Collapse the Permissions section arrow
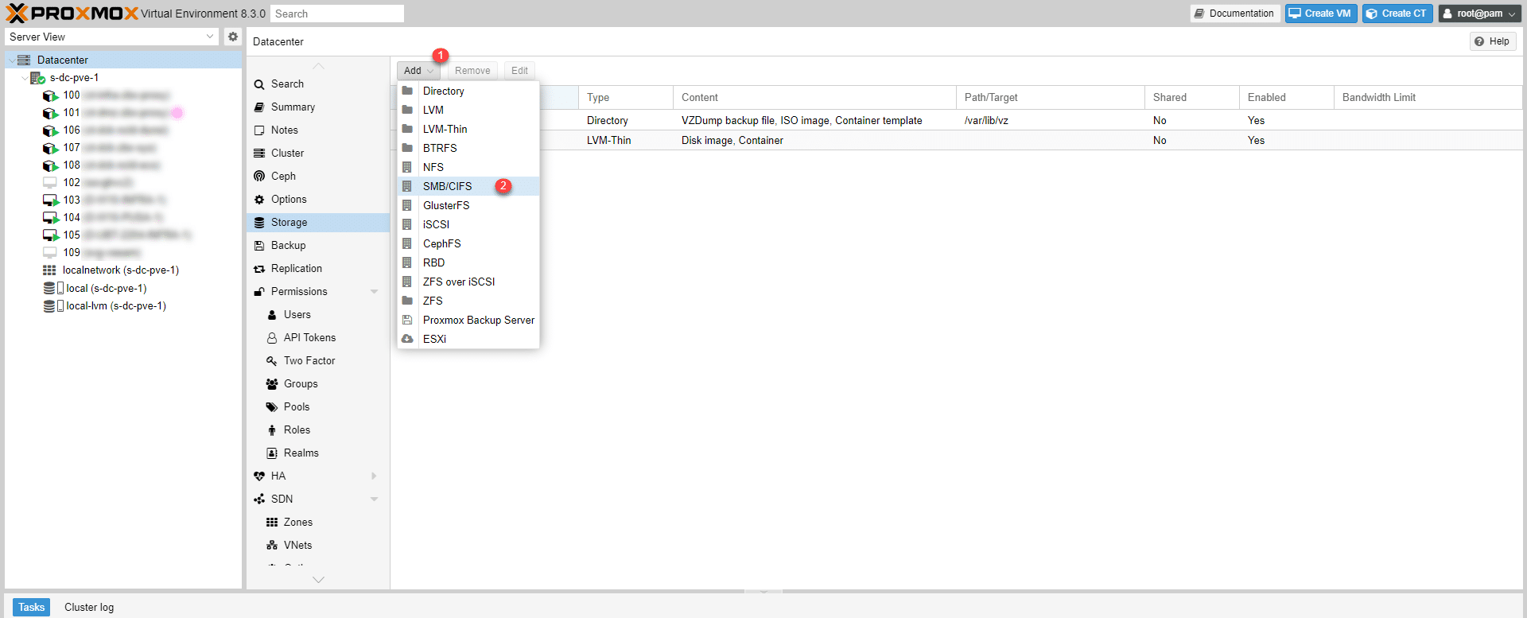Screen dimensions: 1527x618 [375, 292]
